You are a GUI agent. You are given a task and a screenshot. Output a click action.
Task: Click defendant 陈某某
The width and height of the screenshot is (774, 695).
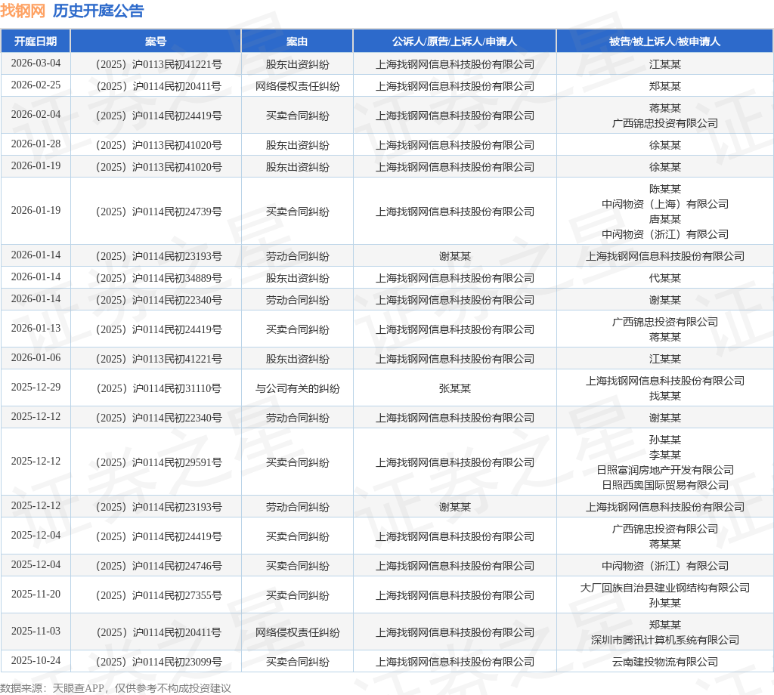coord(665,189)
